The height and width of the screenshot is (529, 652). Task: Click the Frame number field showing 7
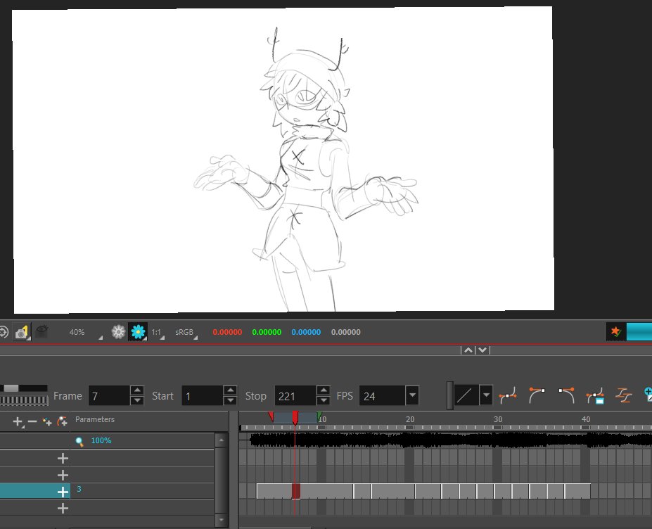coord(109,396)
